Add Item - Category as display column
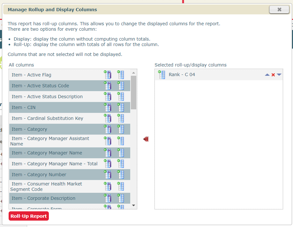This screenshot has height=227, width=293. click(120, 129)
